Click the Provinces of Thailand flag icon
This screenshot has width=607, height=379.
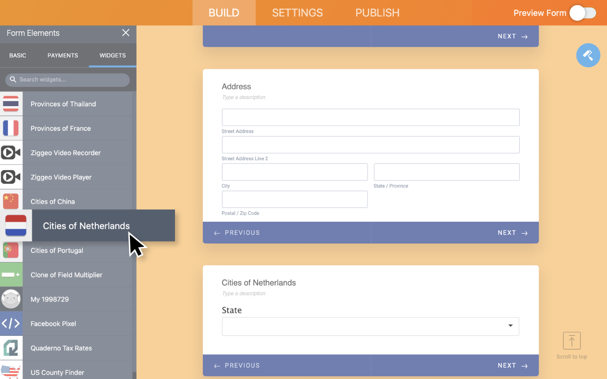tap(10, 104)
